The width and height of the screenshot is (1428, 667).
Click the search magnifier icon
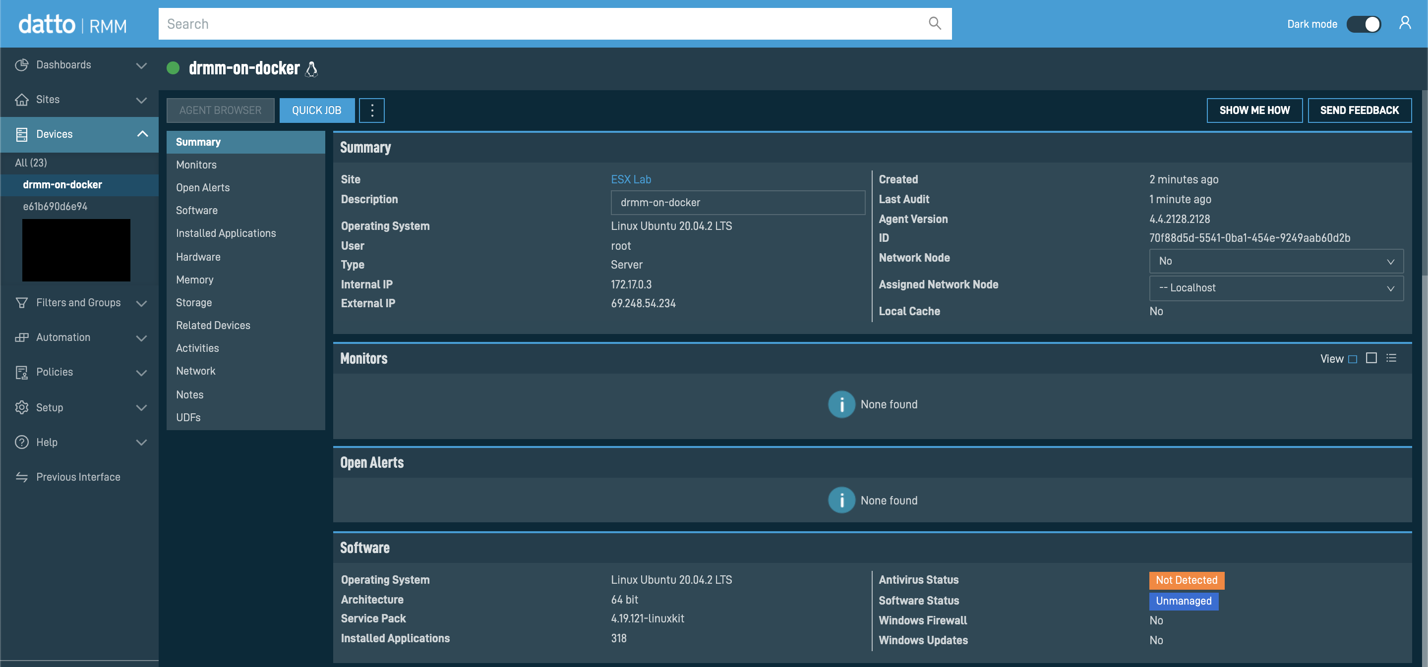935,23
